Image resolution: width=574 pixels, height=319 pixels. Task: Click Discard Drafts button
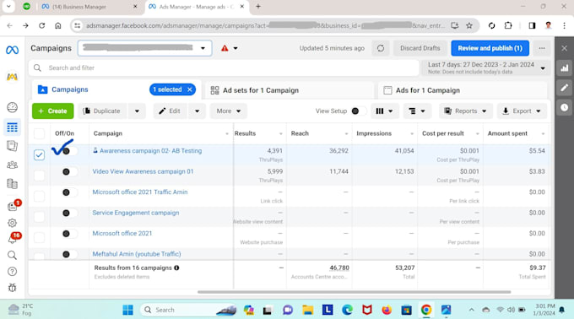[420, 48]
